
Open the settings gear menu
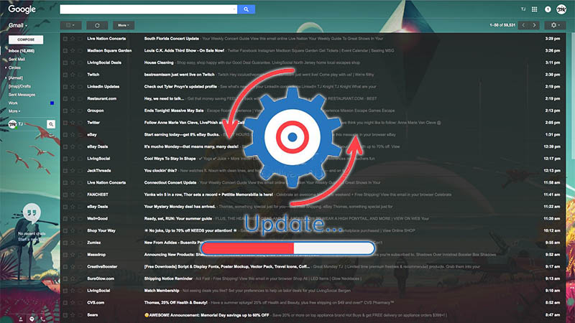[555, 25]
